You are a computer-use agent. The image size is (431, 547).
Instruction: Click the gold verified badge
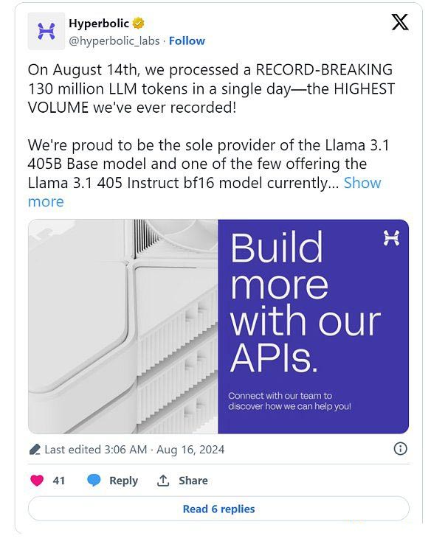(x=139, y=24)
